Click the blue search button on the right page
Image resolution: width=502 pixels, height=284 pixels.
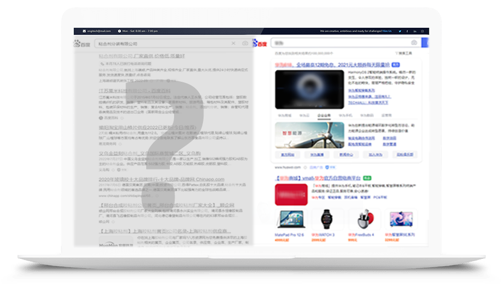[425, 43]
